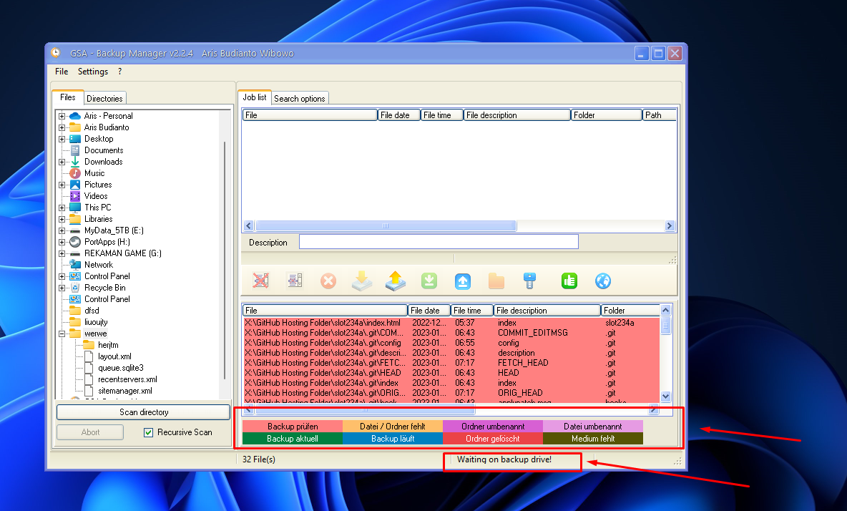The height and width of the screenshot is (511, 847).
Task: Switch to the Search options tab
Action: coord(300,98)
